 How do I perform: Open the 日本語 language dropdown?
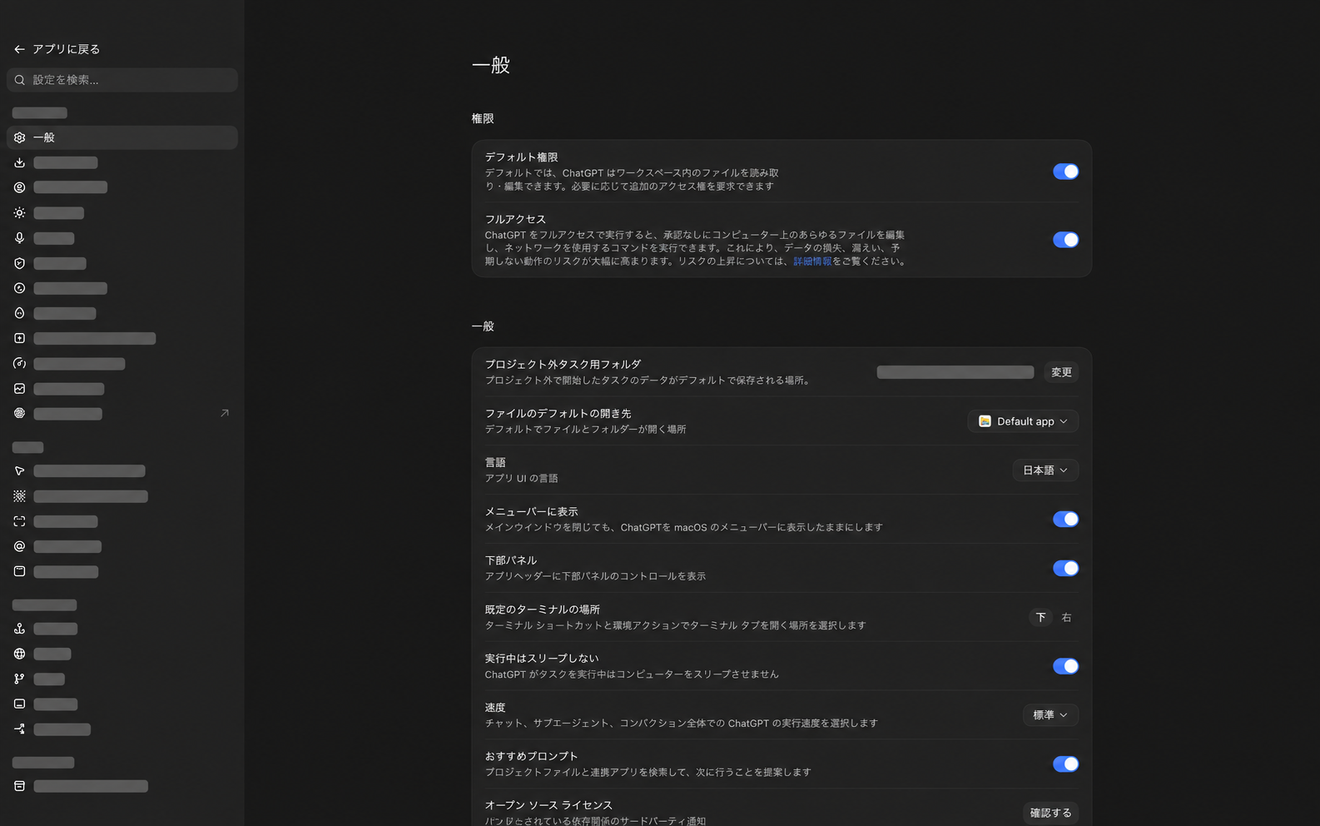(1045, 470)
